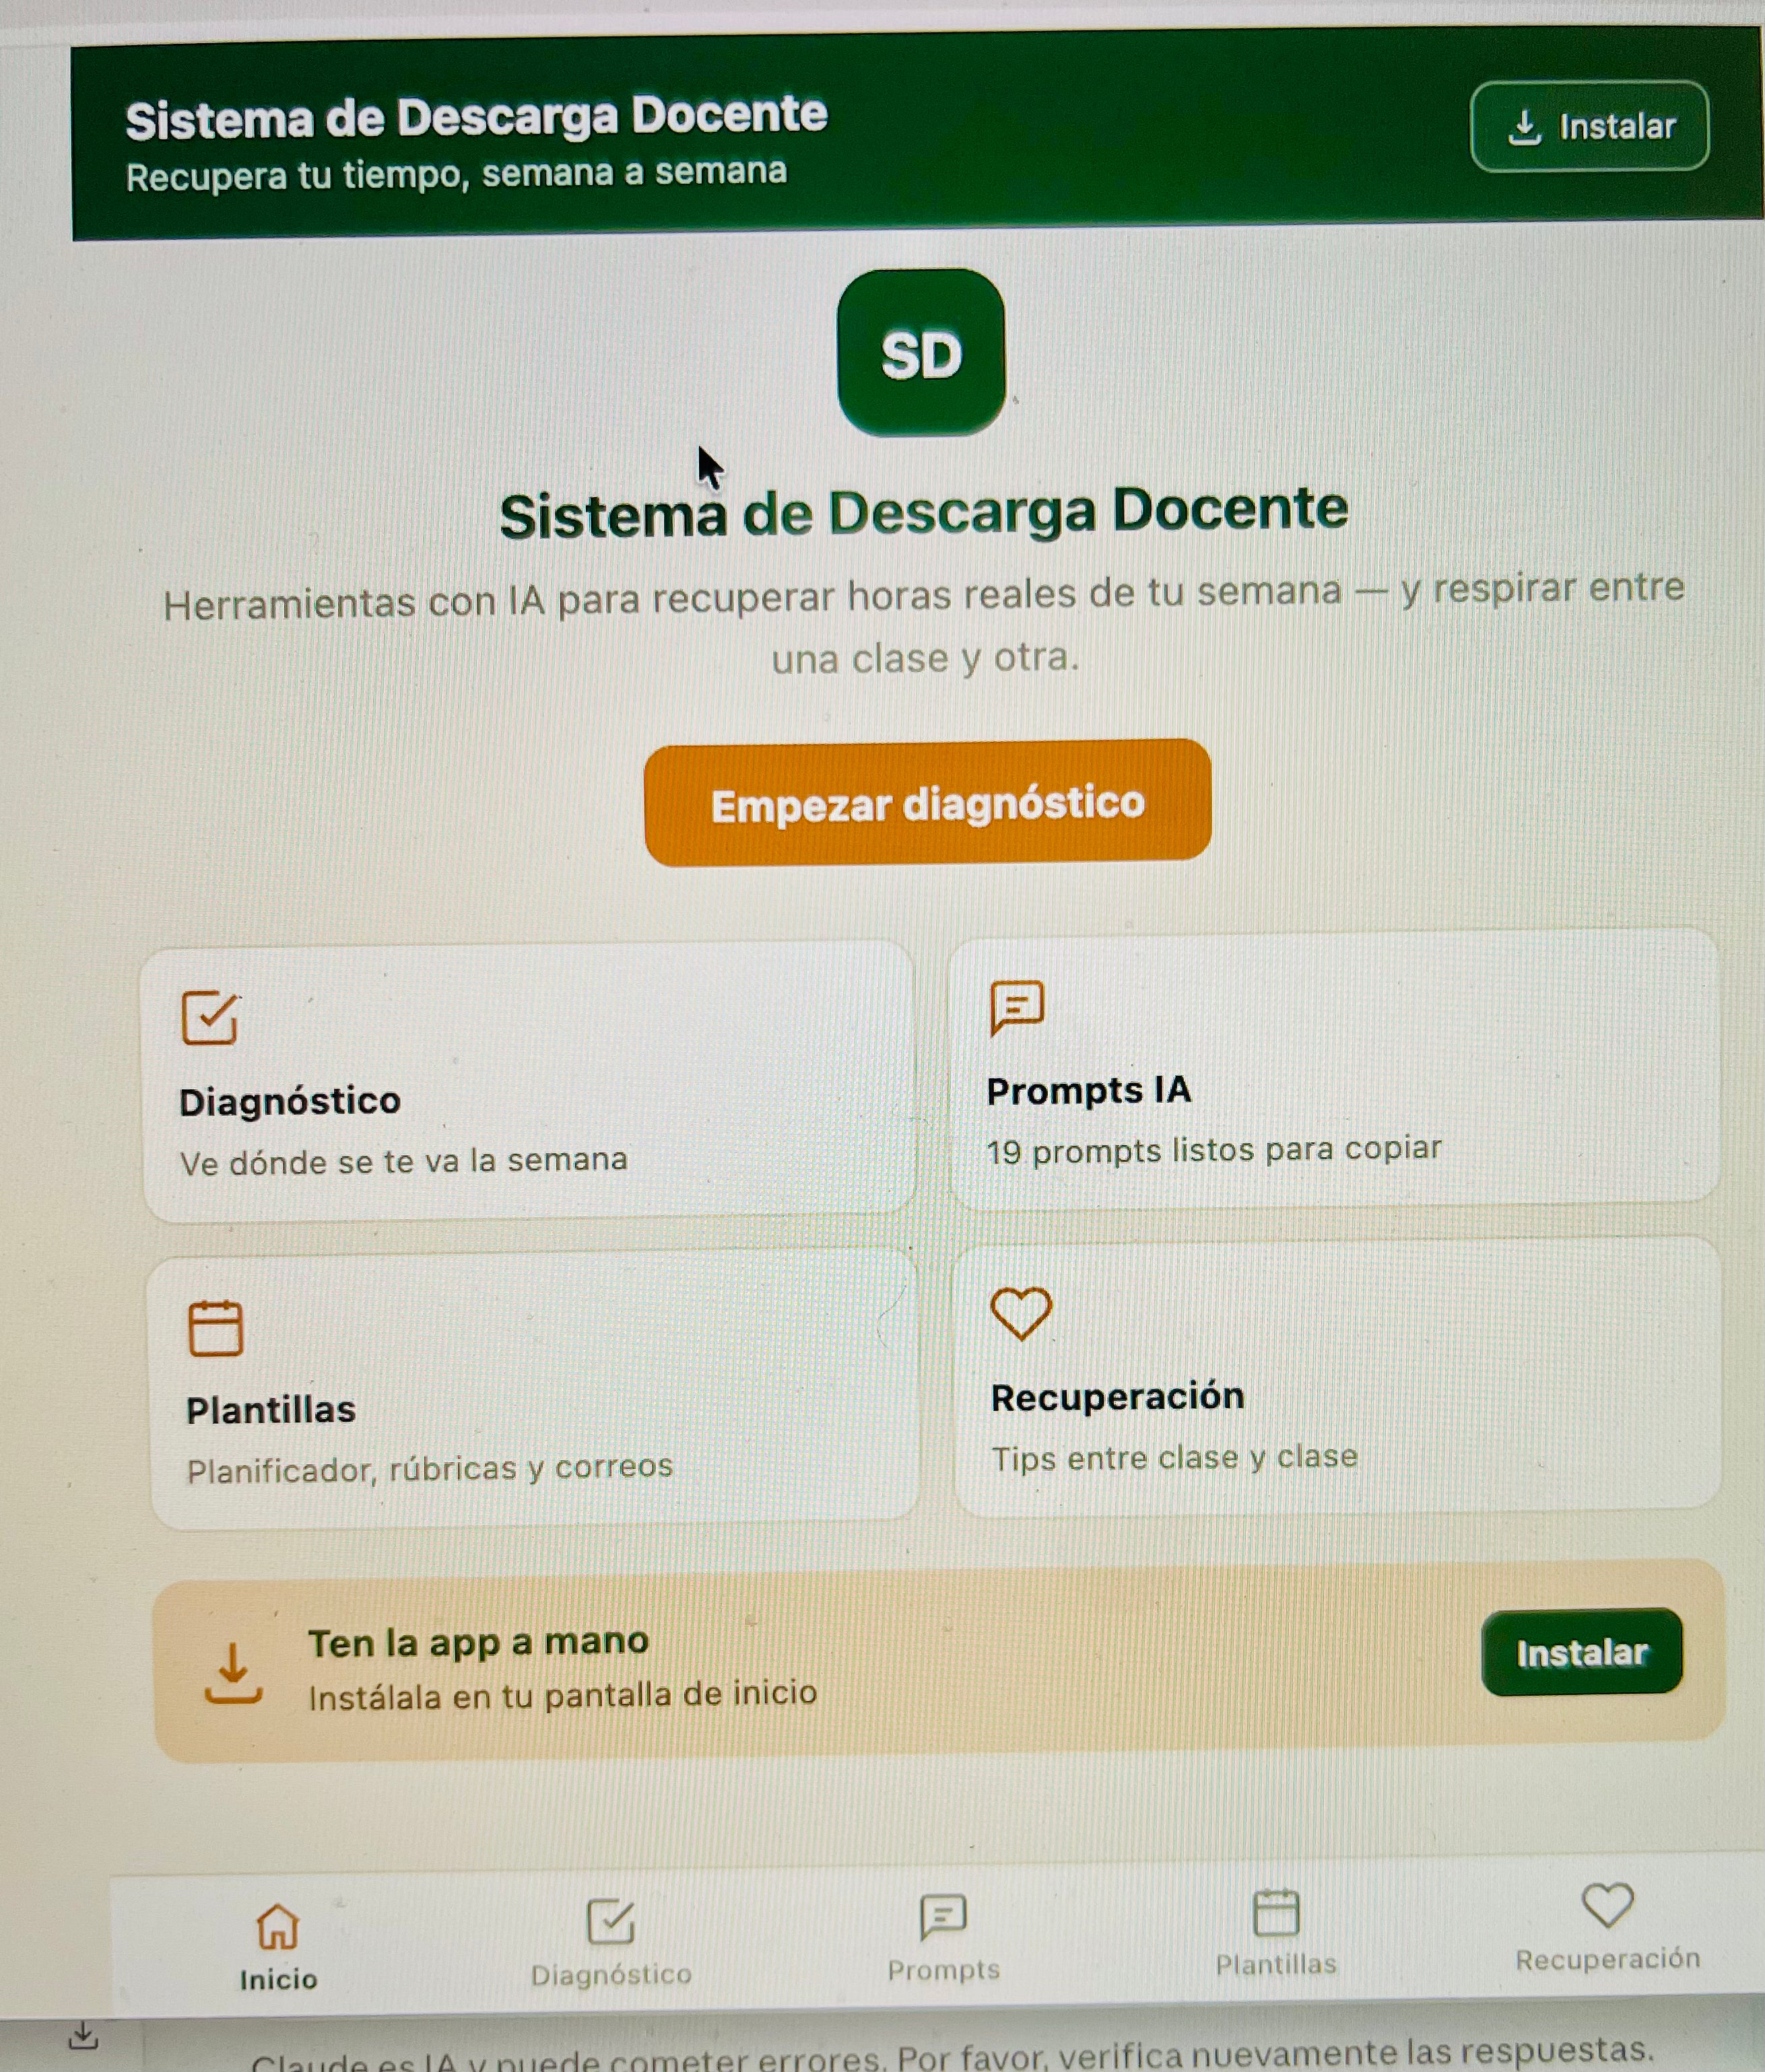Open the Prompts IA card
Image resolution: width=1765 pixels, height=2072 pixels.
1334,1070
